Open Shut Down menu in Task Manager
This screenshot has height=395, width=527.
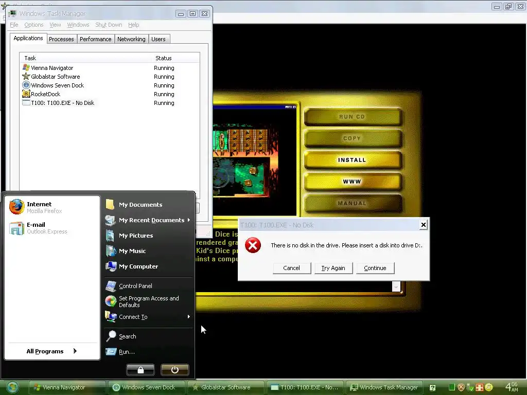point(109,25)
